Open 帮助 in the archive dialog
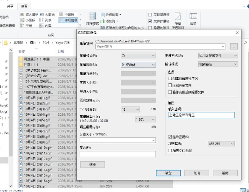Viewport: 249px width, 192px height. 225,173
